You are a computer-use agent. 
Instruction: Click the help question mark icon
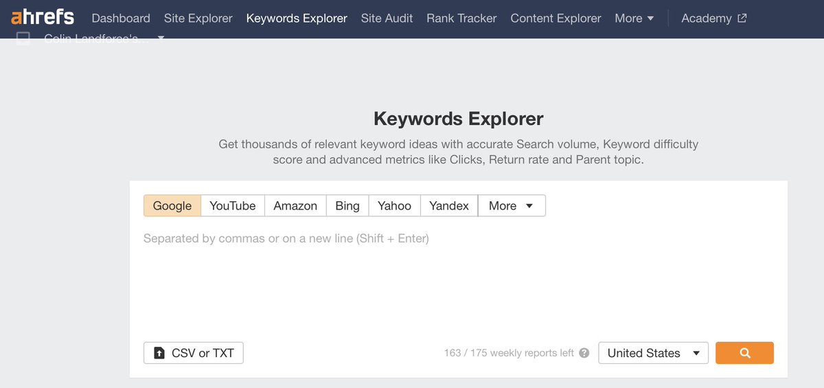click(x=584, y=353)
